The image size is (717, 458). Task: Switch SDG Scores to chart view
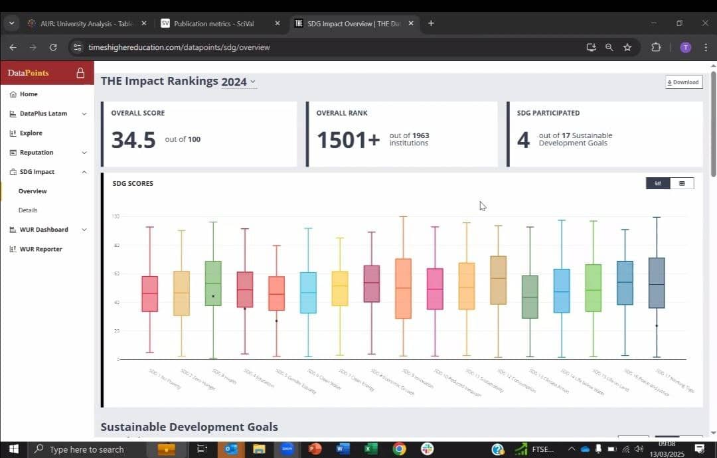click(x=657, y=183)
